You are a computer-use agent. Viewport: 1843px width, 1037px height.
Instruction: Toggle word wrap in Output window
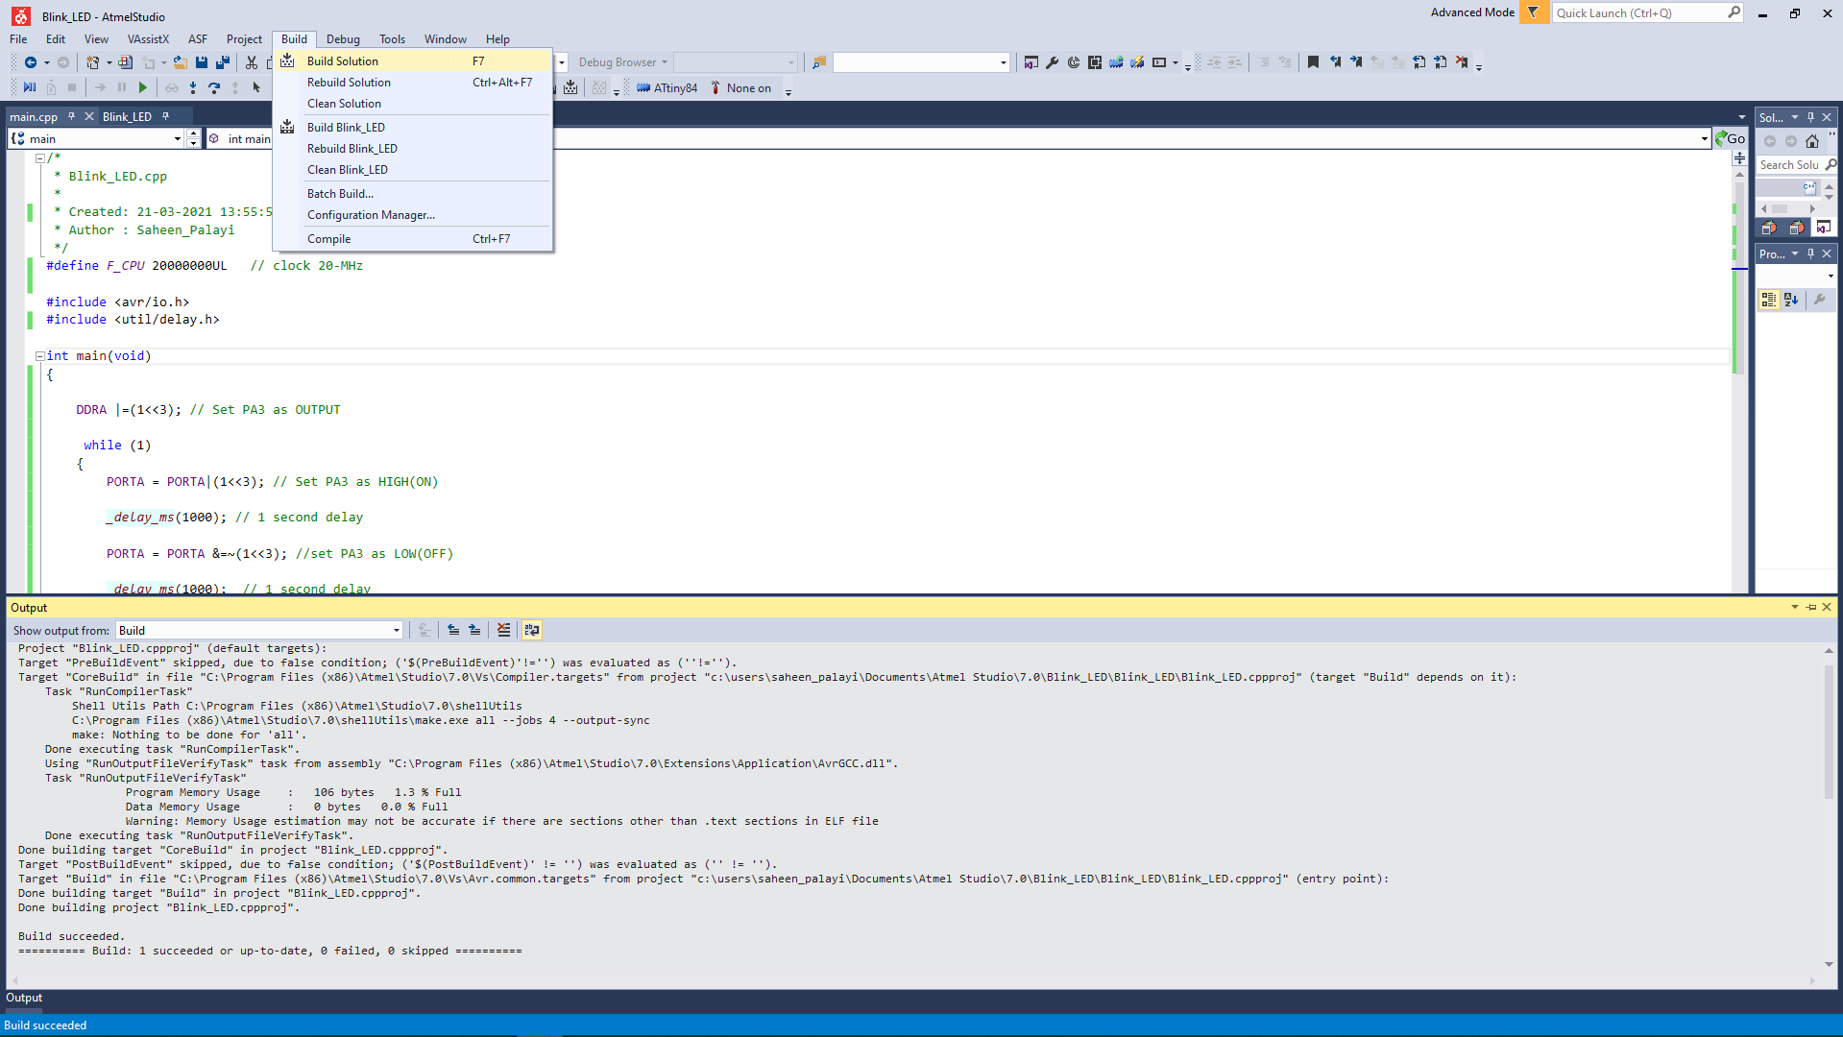532,631
